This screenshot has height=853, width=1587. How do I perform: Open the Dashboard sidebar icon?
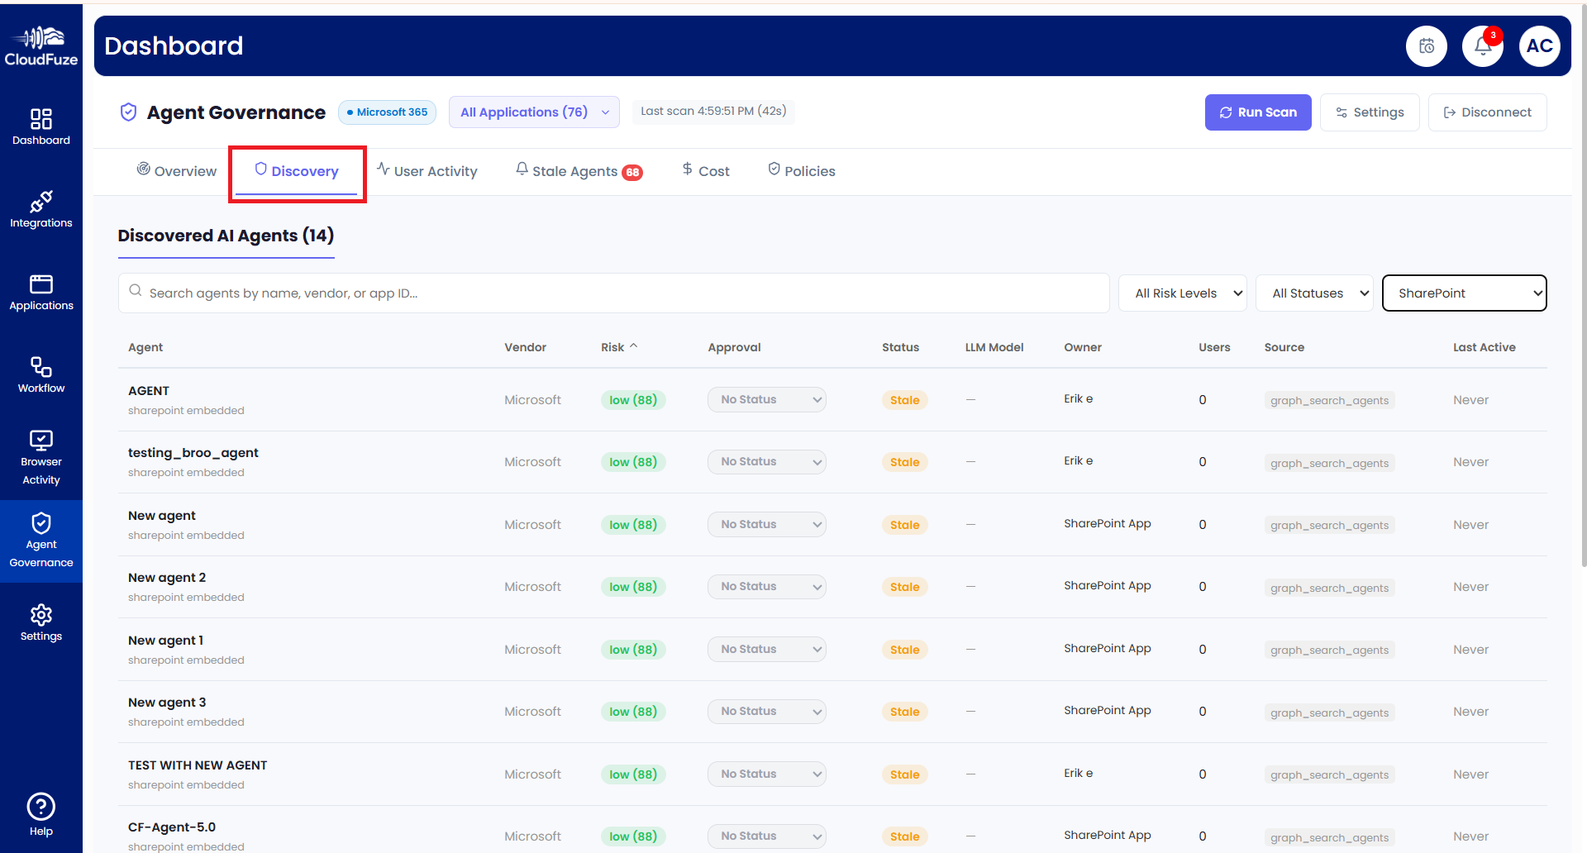point(41,127)
